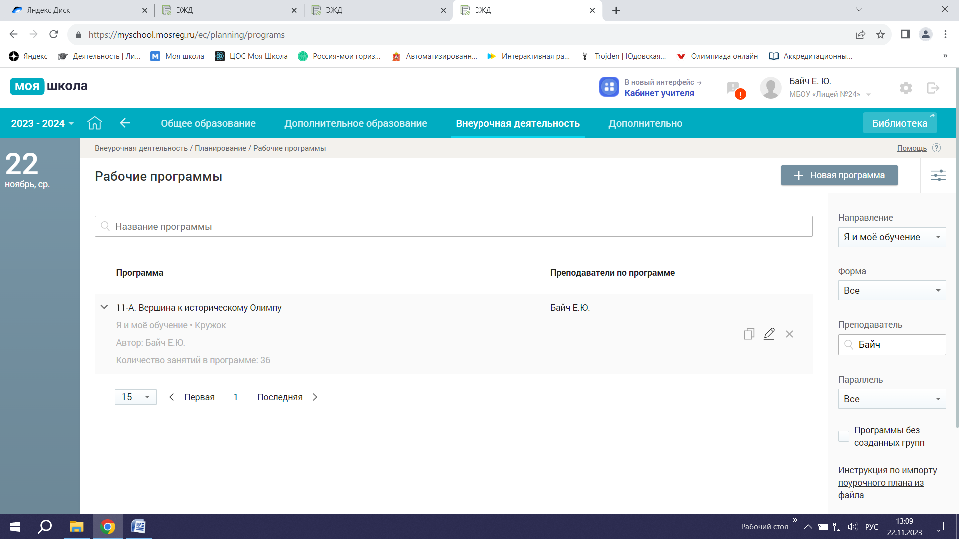
Task: Show more bookmarks with the chevron
Action: (x=945, y=56)
